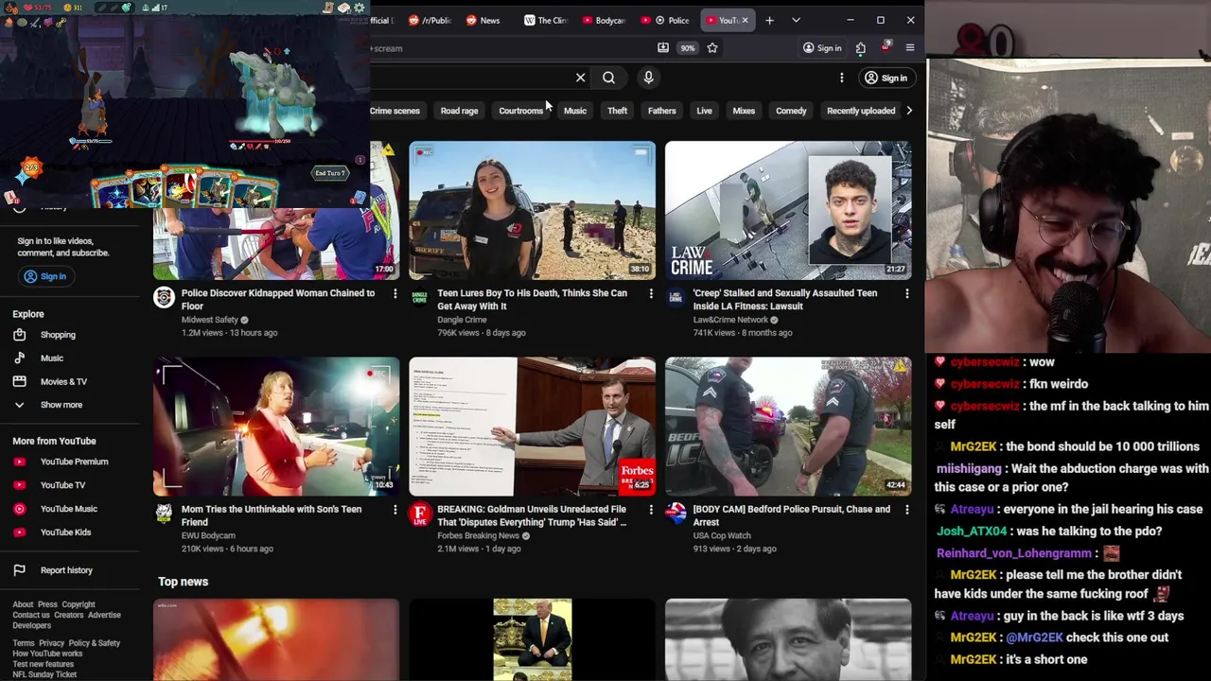Filter by the Theft chip
The image size is (1211, 681).
tap(617, 111)
